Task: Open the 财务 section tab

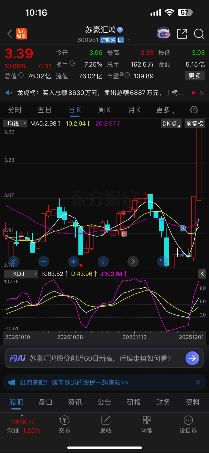Action: 163,402
